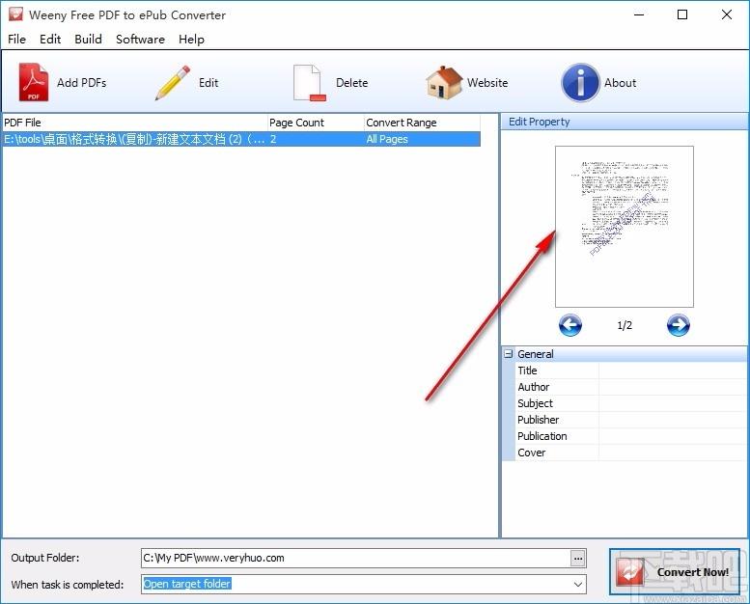Click the Author property field

tap(672, 387)
